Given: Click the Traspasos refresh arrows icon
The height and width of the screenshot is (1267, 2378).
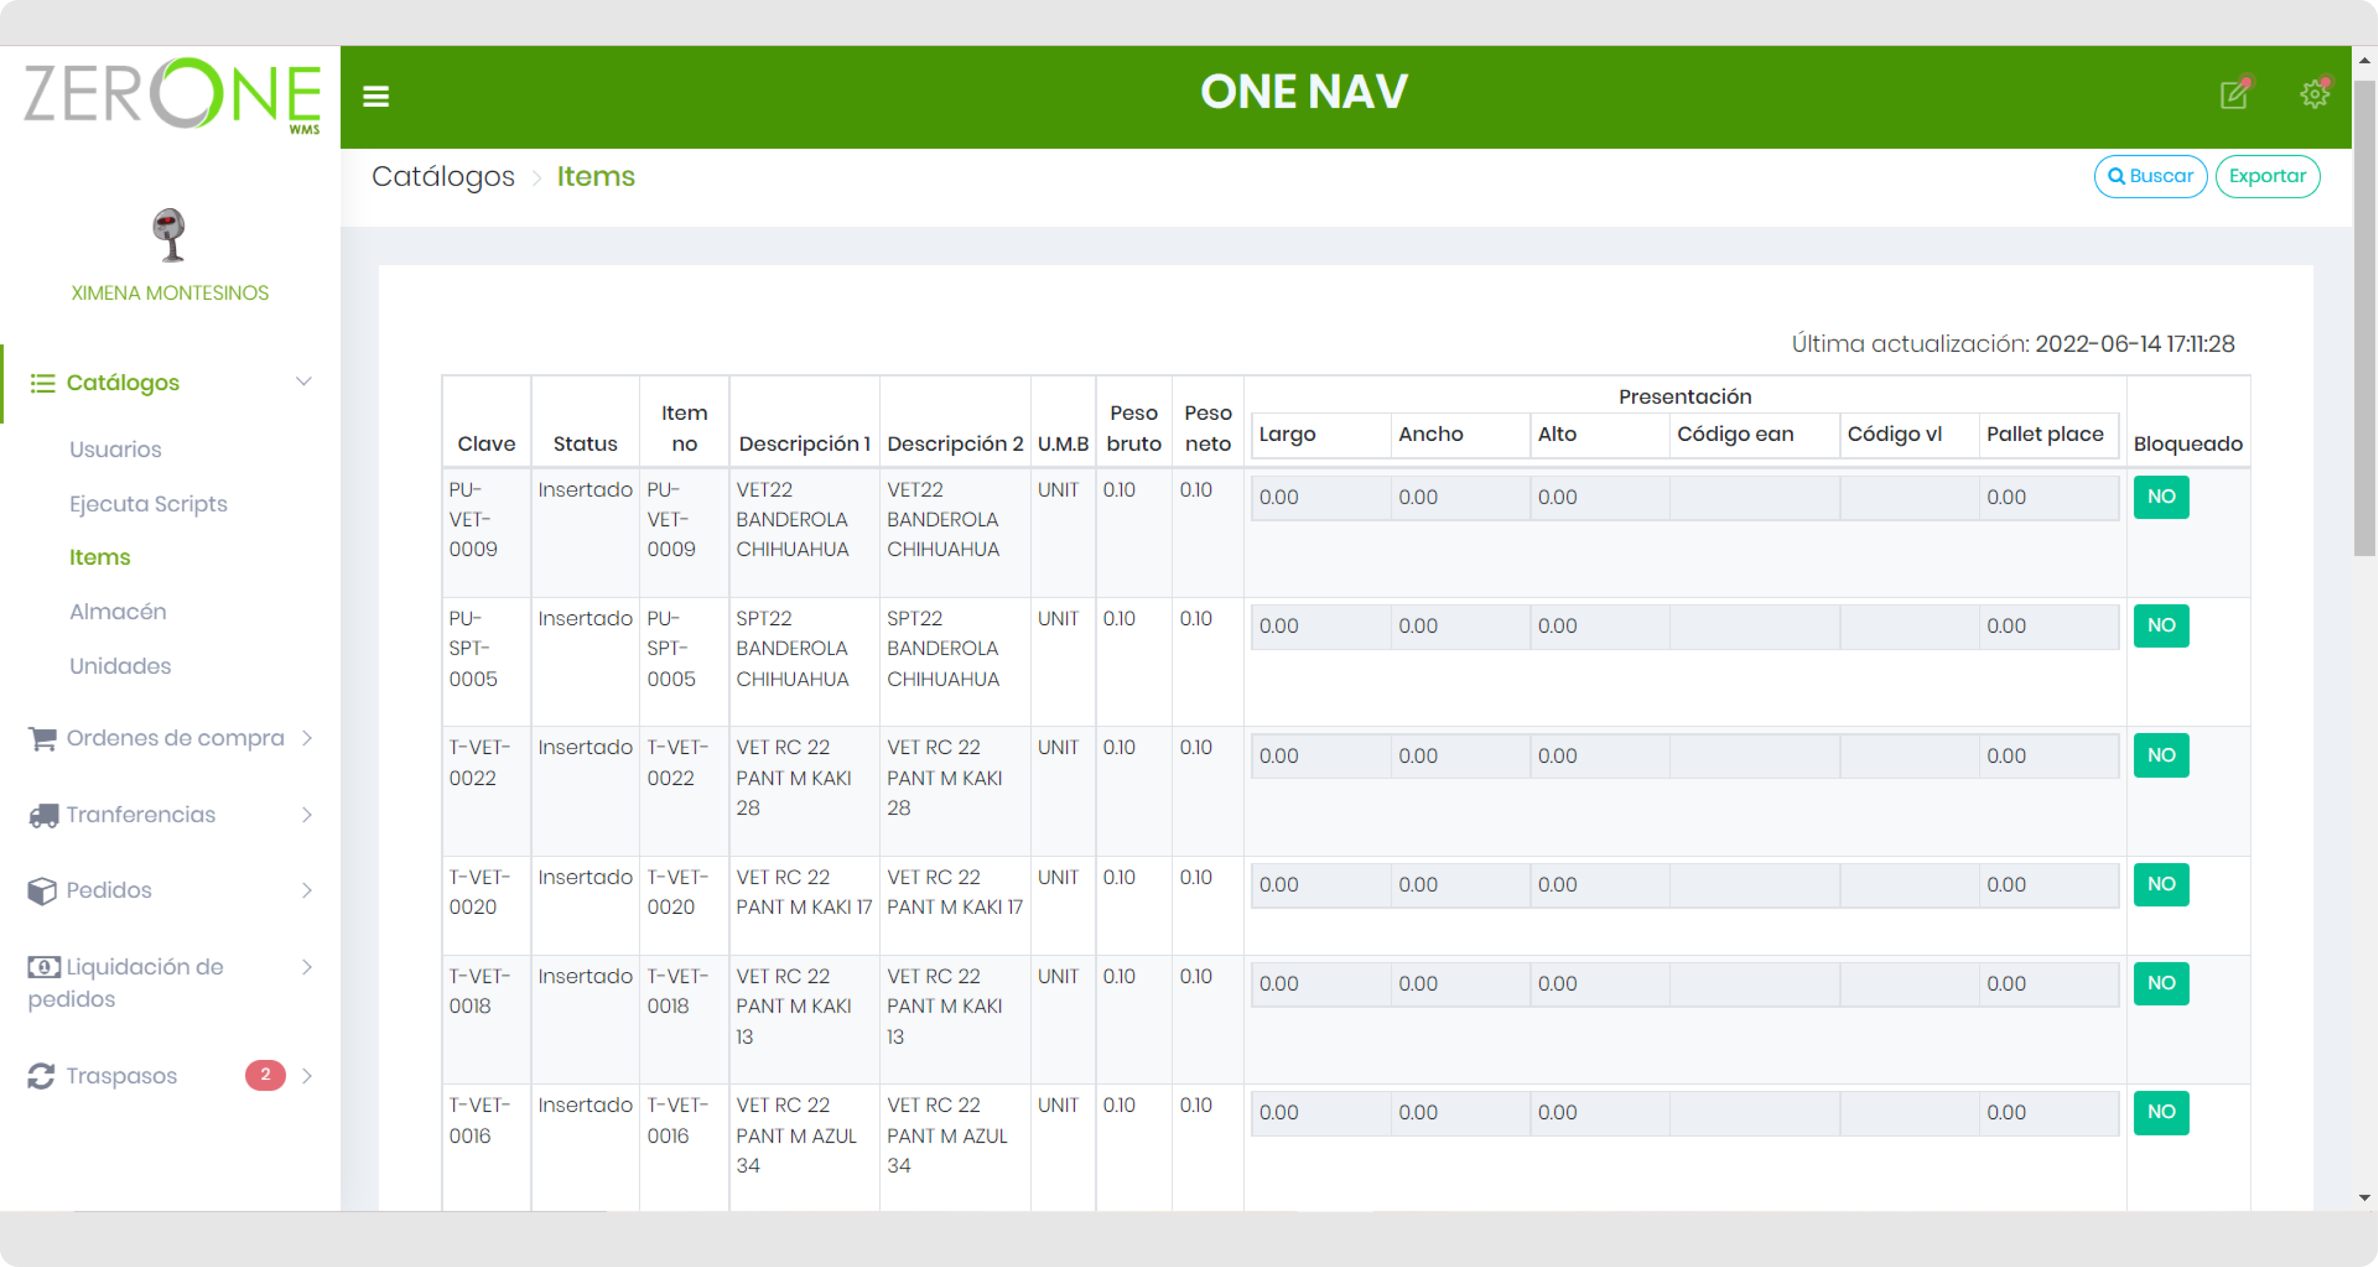Looking at the screenshot, I should click(x=42, y=1076).
